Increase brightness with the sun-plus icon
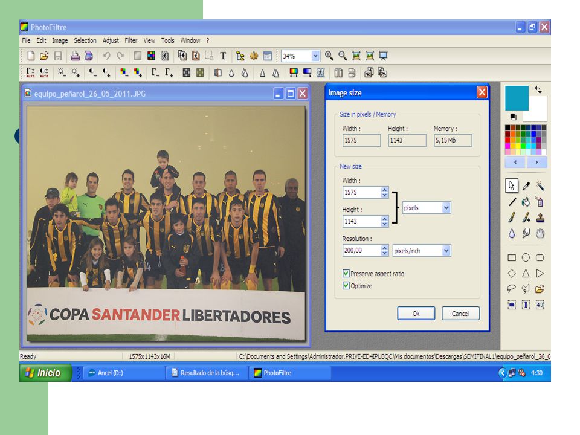This screenshot has height=435, width=580. pos(75,72)
